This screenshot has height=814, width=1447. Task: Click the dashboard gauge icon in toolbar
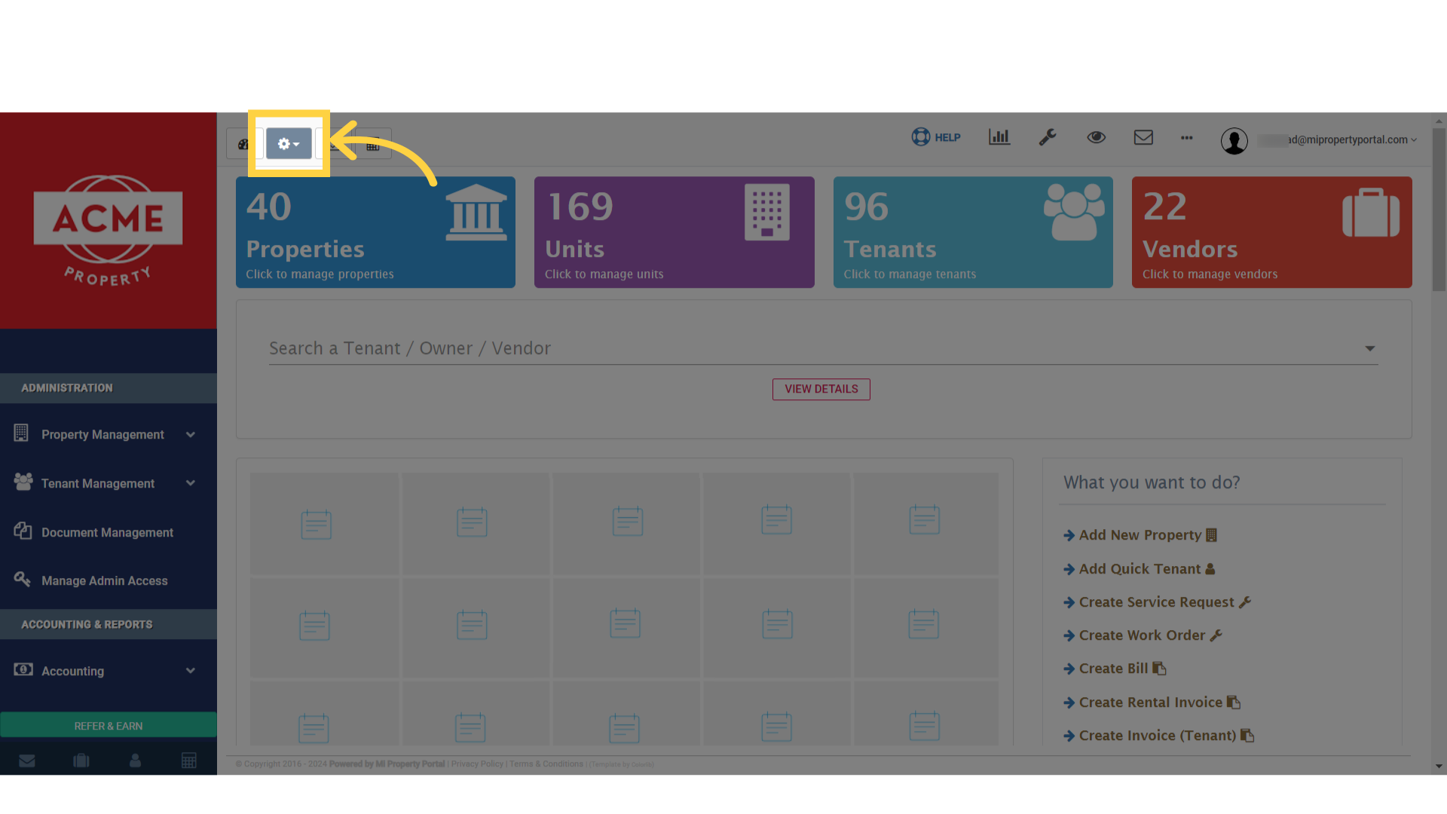[x=243, y=144]
